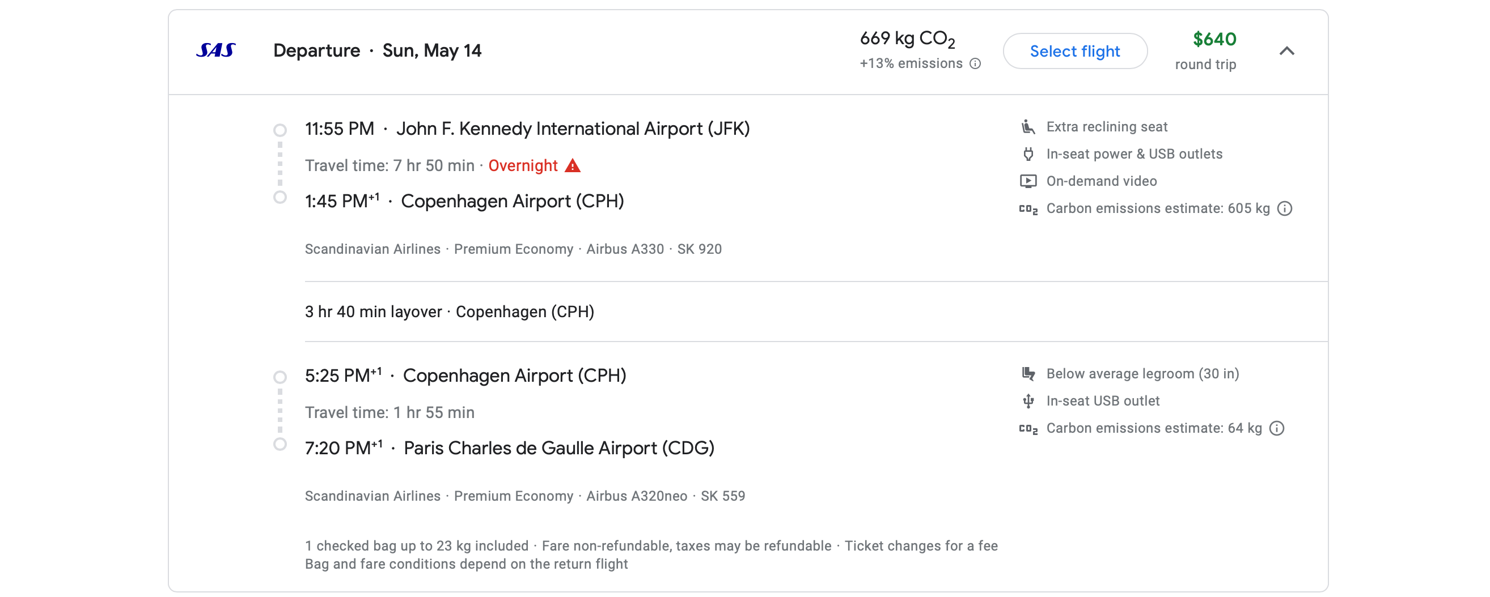Click the $640 round trip price
Viewport: 1490px width, 597px height.
[1214, 39]
